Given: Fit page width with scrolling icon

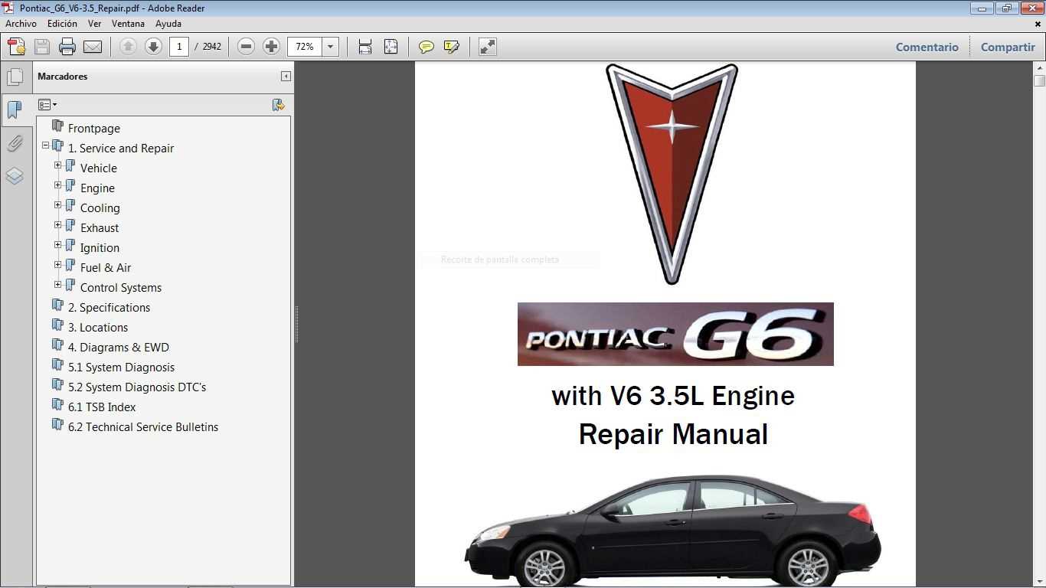Looking at the screenshot, I should tap(365, 47).
